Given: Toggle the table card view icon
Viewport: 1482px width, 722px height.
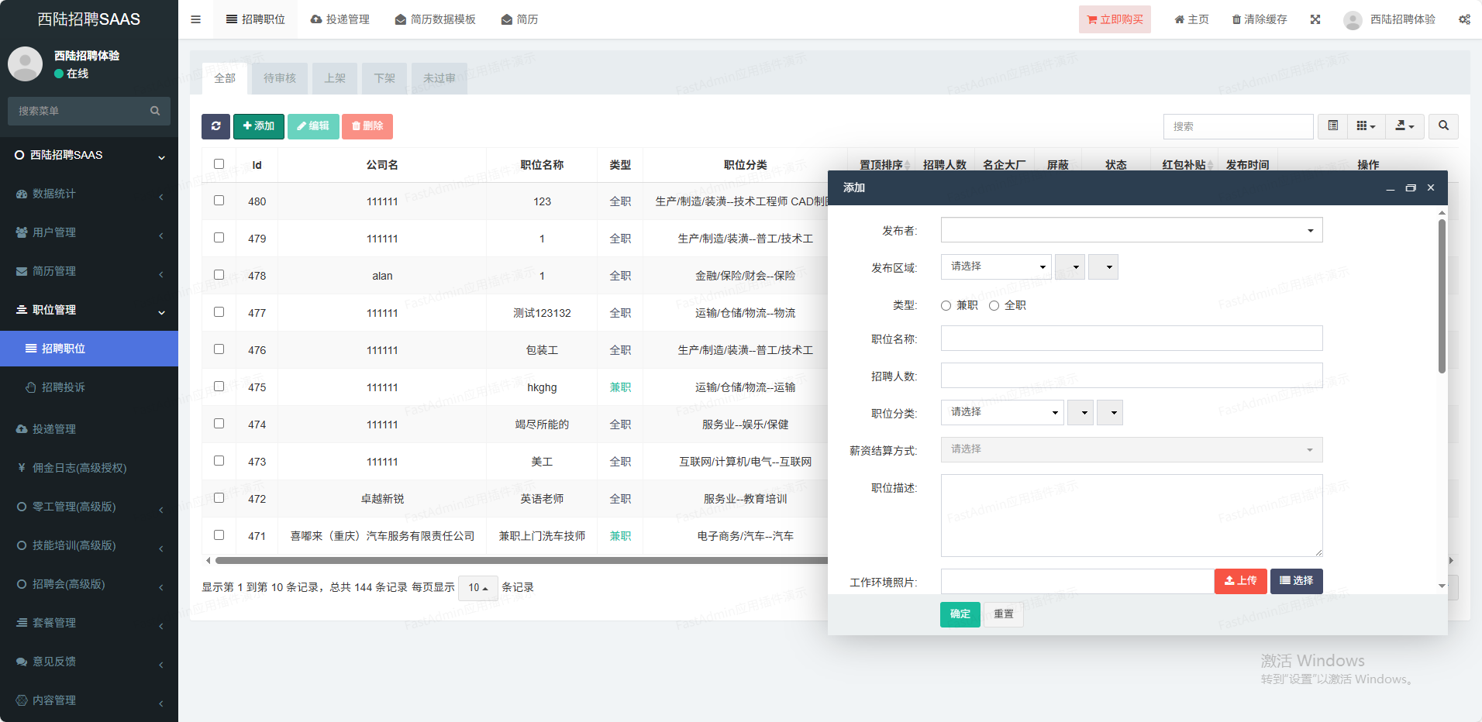Looking at the screenshot, I should pos(1333,126).
